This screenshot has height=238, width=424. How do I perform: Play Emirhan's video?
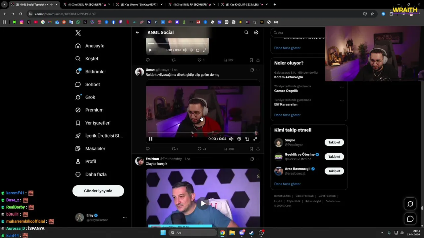(203, 203)
